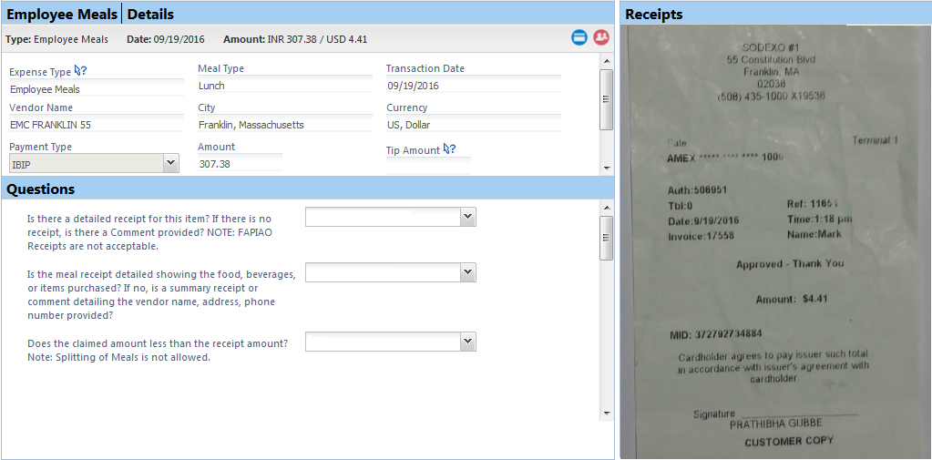Open the Payment Type IBIP dropdown
Image resolution: width=932 pixels, height=460 pixels.
(169, 163)
